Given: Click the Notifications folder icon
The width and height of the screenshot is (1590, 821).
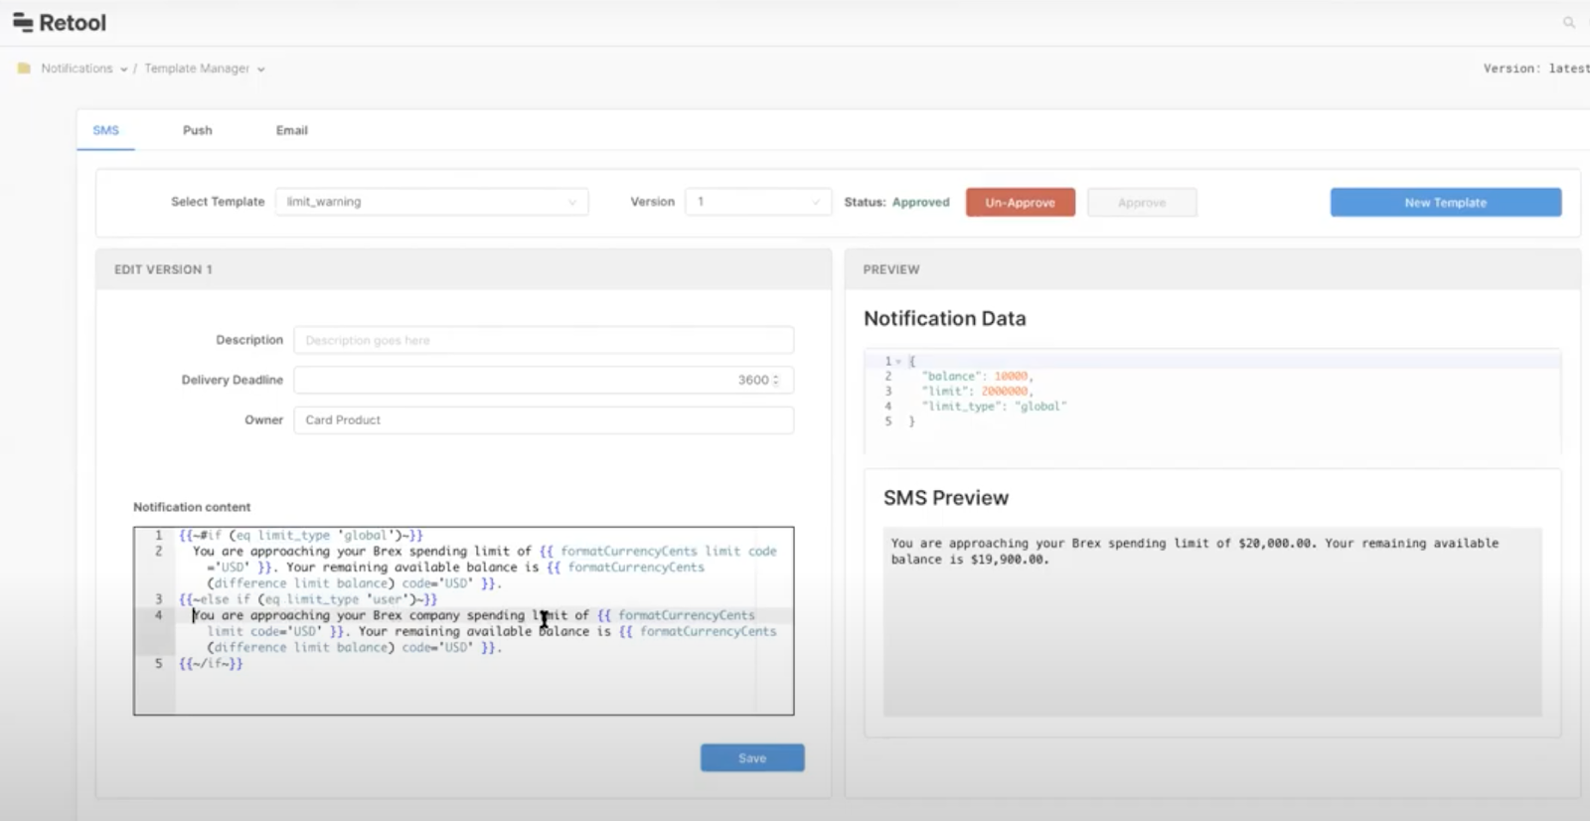Looking at the screenshot, I should click(24, 69).
